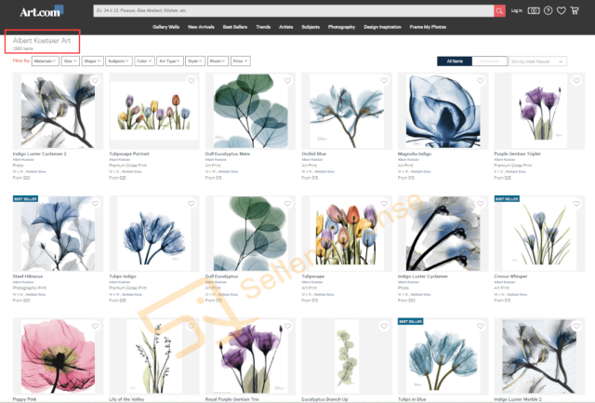Open the Poppy Pink artwork thumbnail

click(x=58, y=356)
